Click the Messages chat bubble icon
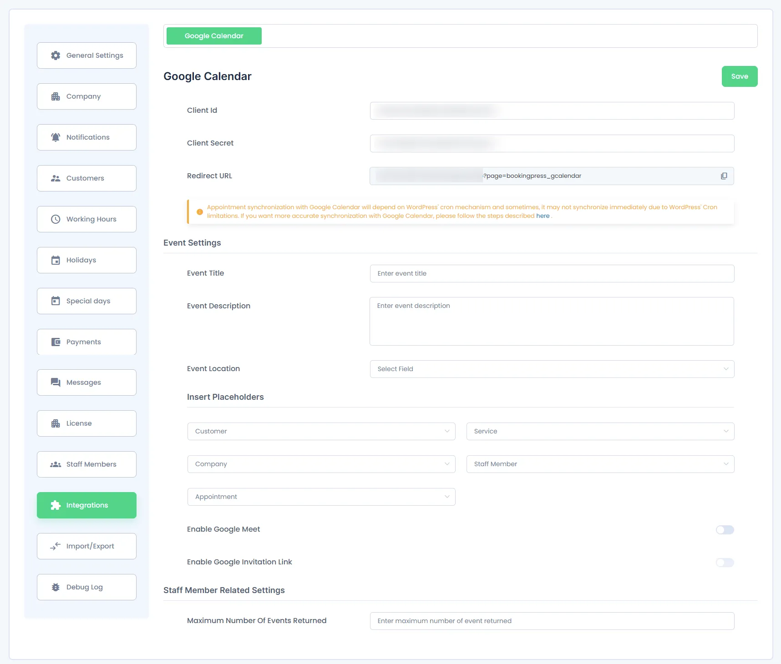 pyautogui.click(x=56, y=382)
